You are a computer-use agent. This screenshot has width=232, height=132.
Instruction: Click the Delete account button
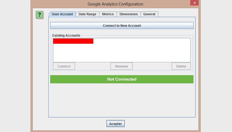point(181,66)
